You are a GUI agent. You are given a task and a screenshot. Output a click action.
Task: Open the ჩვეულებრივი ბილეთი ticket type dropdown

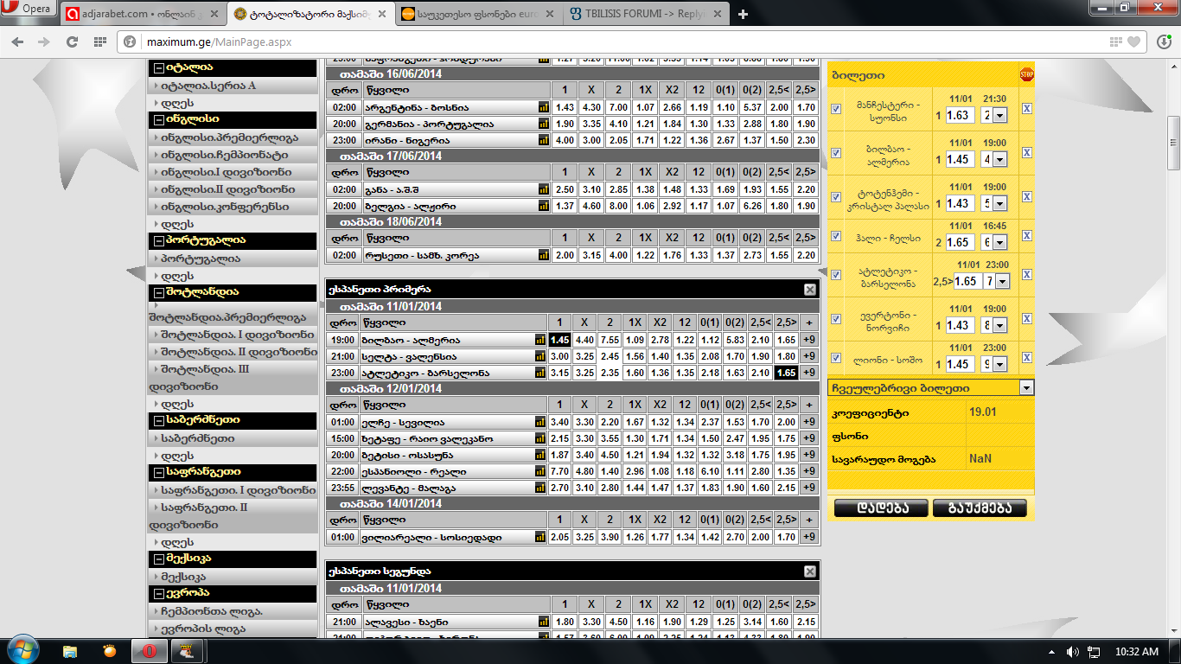pos(1026,388)
